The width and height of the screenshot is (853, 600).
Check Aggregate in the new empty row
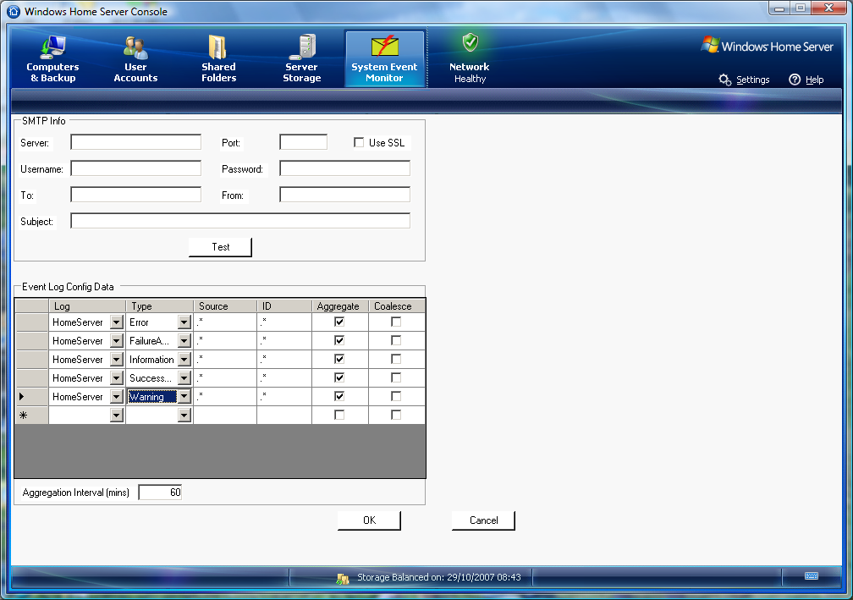(x=339, y=415)
